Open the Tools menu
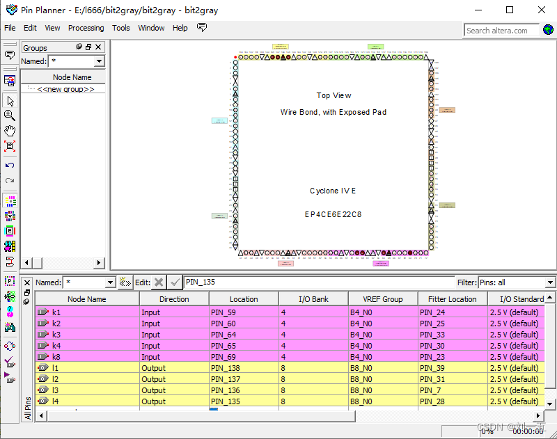Image resolution: width=557 pixels, height=439 pixels. 120,28
